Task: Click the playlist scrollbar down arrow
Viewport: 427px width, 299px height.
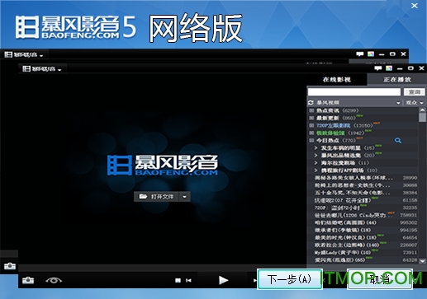Action: point(422,261)
